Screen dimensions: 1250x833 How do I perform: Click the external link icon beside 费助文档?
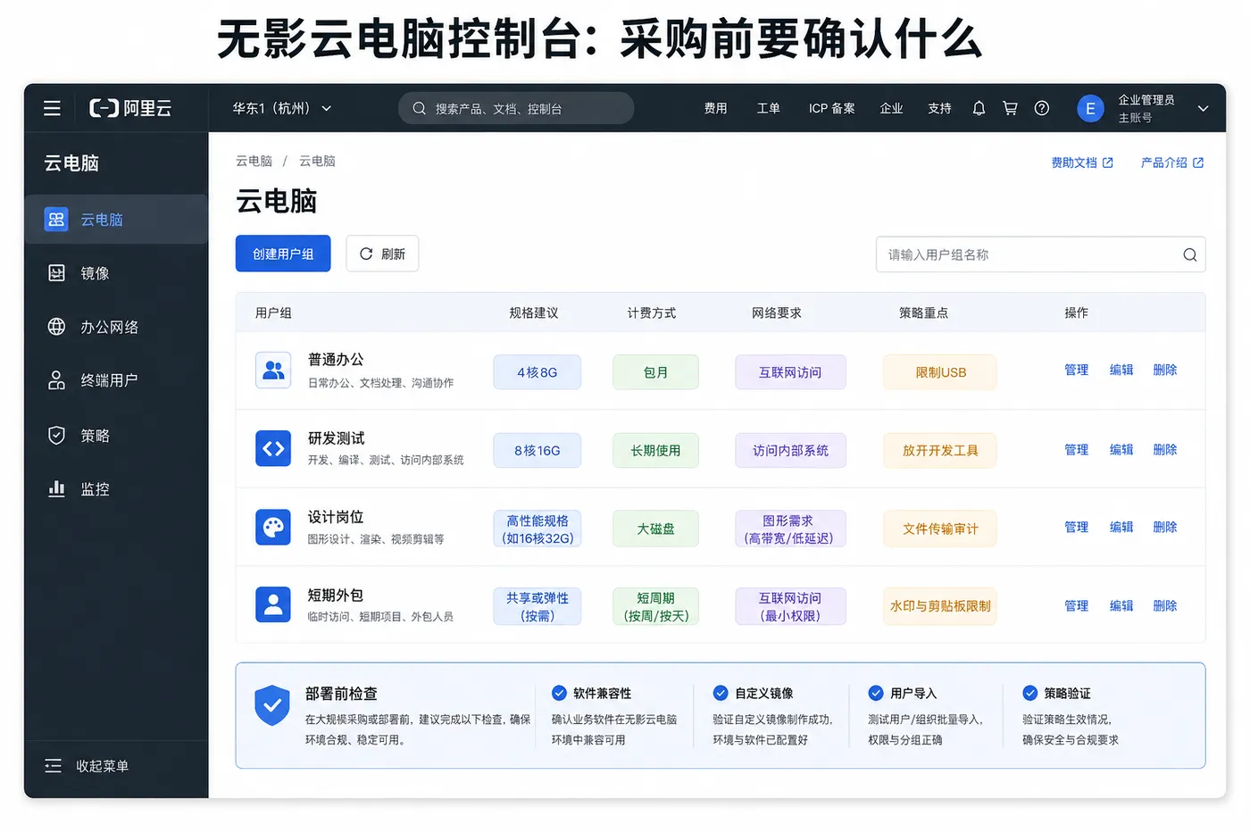[1108, 162]
